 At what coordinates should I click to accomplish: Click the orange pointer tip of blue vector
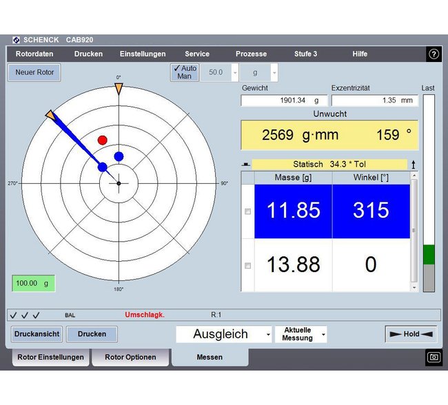pyautogui.click(x=50, y=114)
